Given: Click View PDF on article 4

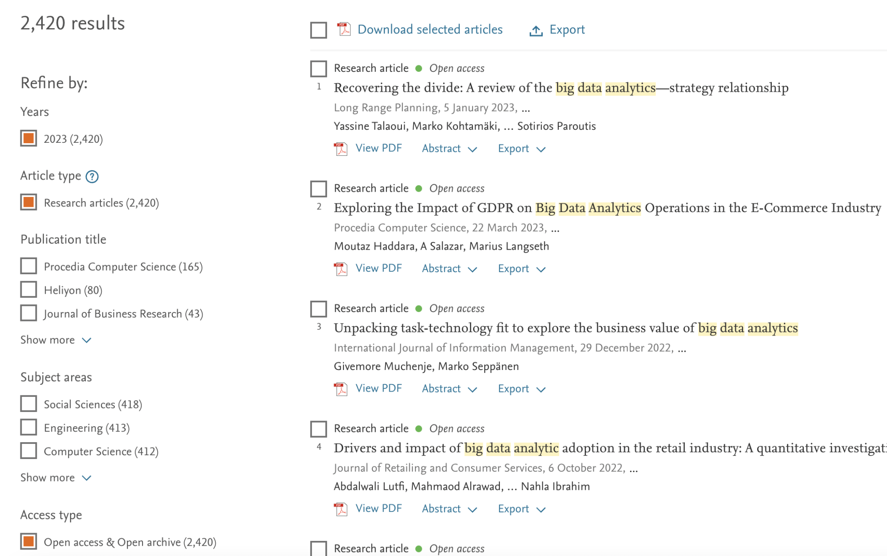Looking at the screenshot, I should tap(378, 508).
